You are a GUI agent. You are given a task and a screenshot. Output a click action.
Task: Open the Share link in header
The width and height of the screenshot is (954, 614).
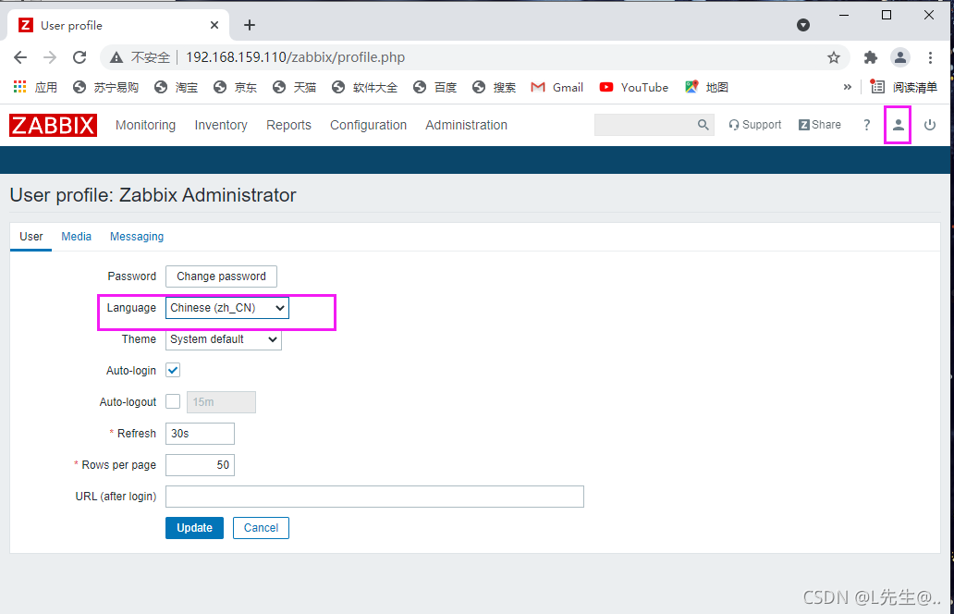pos(820,125)
